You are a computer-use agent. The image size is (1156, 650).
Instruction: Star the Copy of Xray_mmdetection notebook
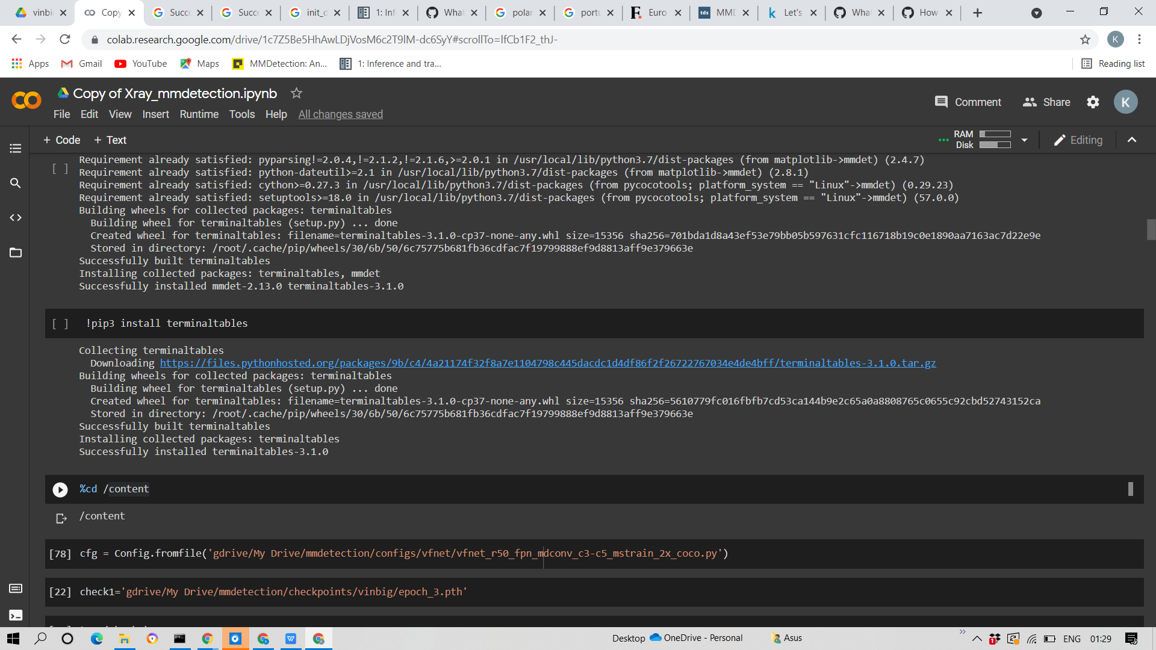click(x=296, y=93)
